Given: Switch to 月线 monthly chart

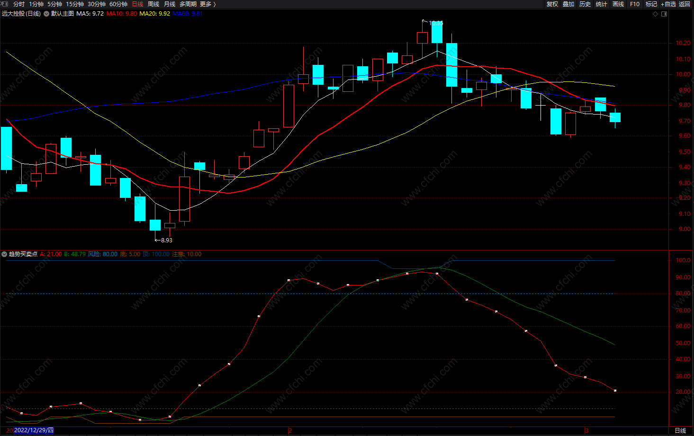Looking at the screenshot, I should pyautogui.click(x=170, y=4).
